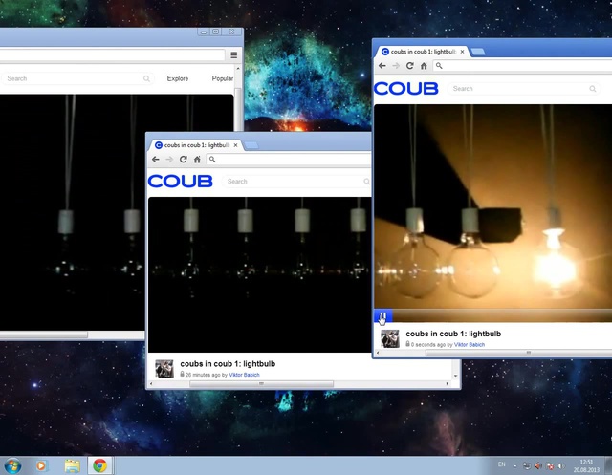Open the Chrome hamburger menu in the left window

coord(233,55)
